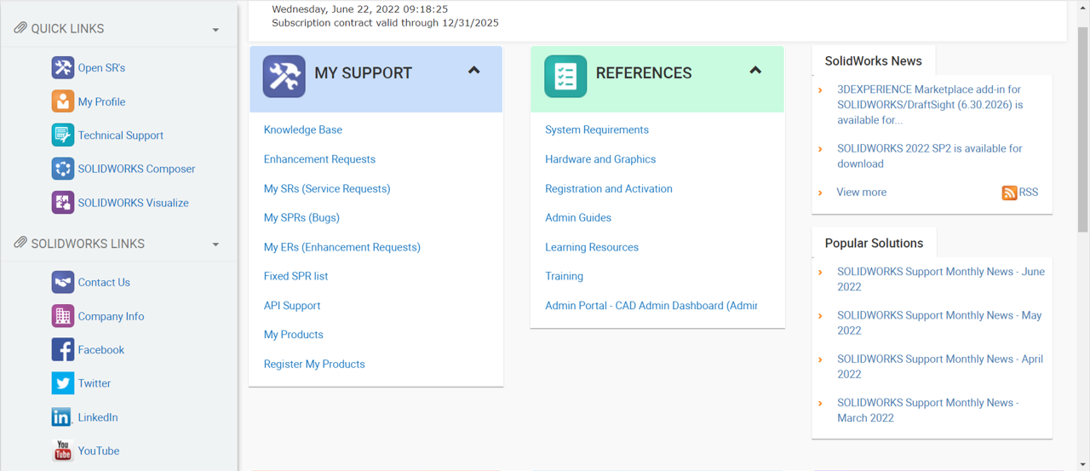The width and height of the screenshot is (1090, 471).
Task: Click the SOLIDWORKS Visualize icon
Action: 62,203
